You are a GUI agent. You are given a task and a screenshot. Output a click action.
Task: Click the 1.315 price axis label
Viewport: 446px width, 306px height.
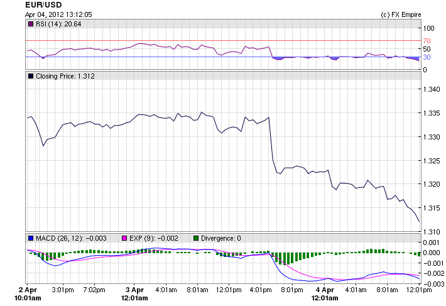[432, 208]
